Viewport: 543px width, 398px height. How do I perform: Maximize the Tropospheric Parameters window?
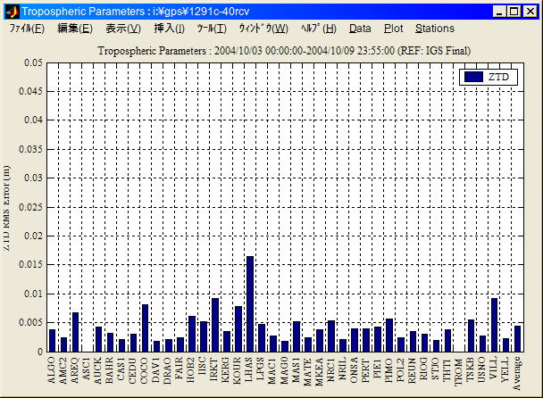pos(514,11)
